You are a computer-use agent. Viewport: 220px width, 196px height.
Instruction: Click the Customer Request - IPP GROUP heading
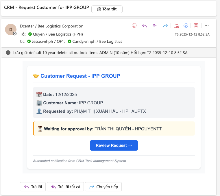pos(80,76)
